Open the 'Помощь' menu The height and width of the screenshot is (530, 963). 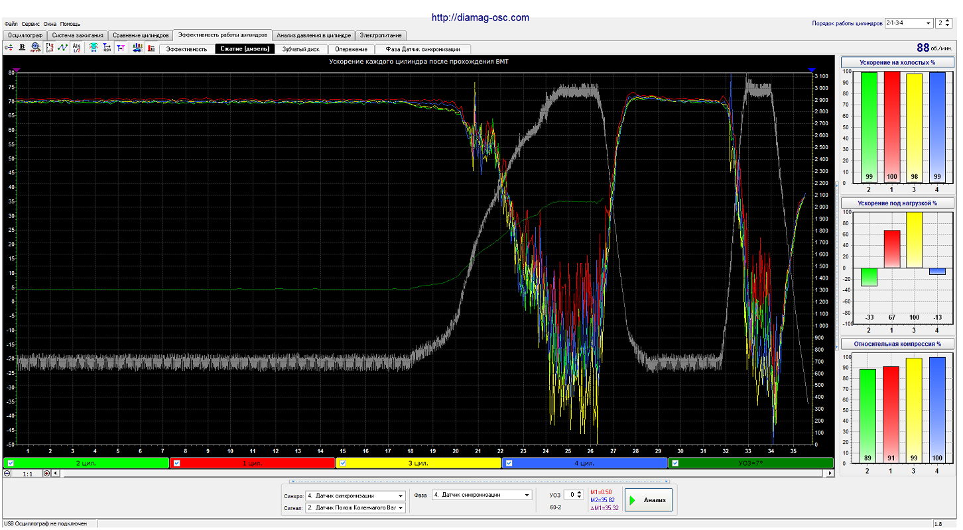pyautogui.click(x=70, y=23)
